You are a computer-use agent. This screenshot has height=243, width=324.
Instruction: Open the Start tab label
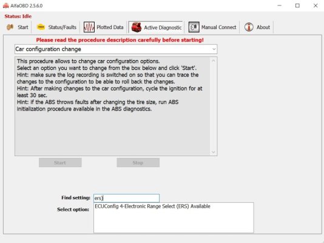[x=22, y=27]
